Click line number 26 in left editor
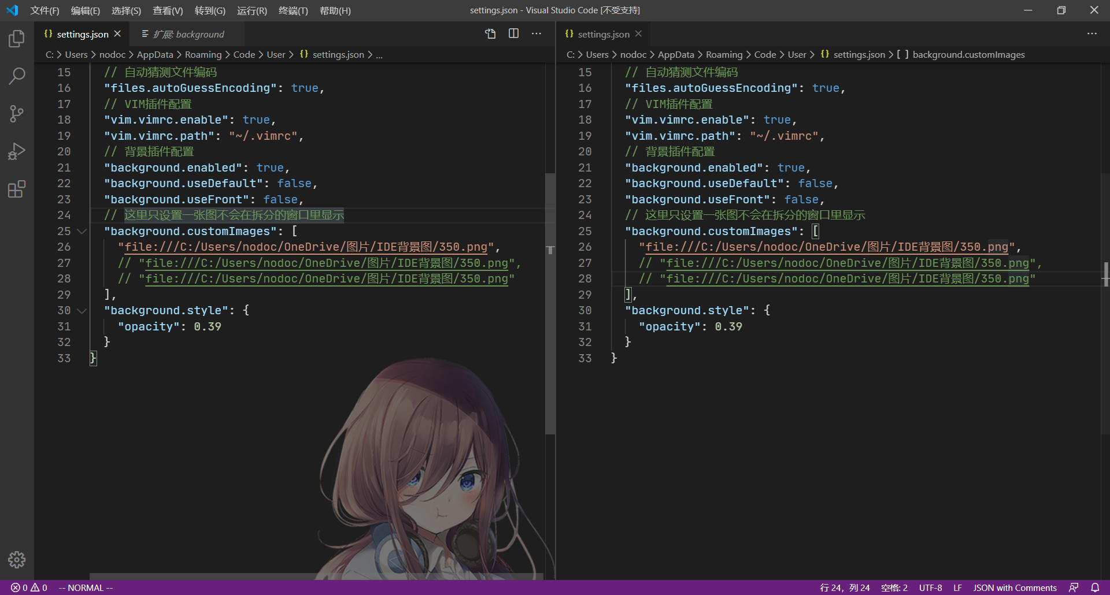Viewport: 1110px width, 595px height. (x=64, y=247)
